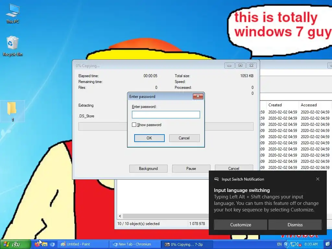
Task: Maximize the 0% Copying dialog
Action: click(x=240, y=65)
